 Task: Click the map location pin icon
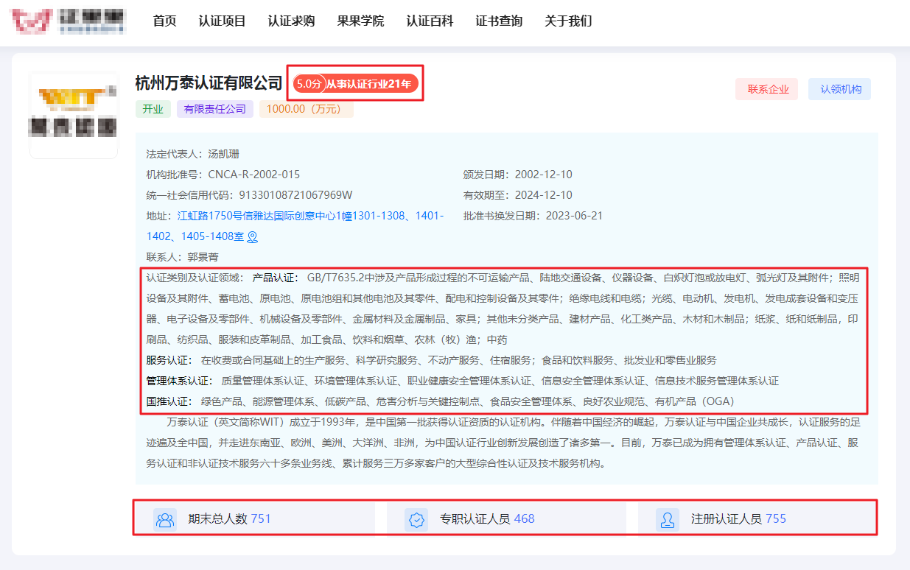(252, 237)
